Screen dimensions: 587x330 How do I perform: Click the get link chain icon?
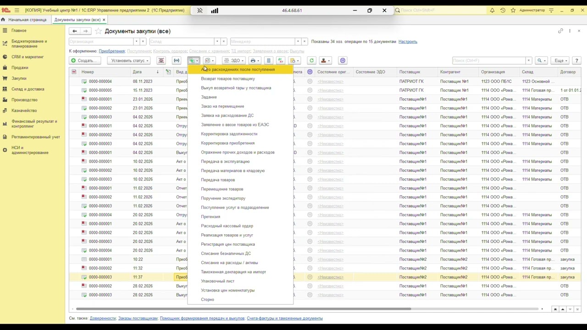560,31
